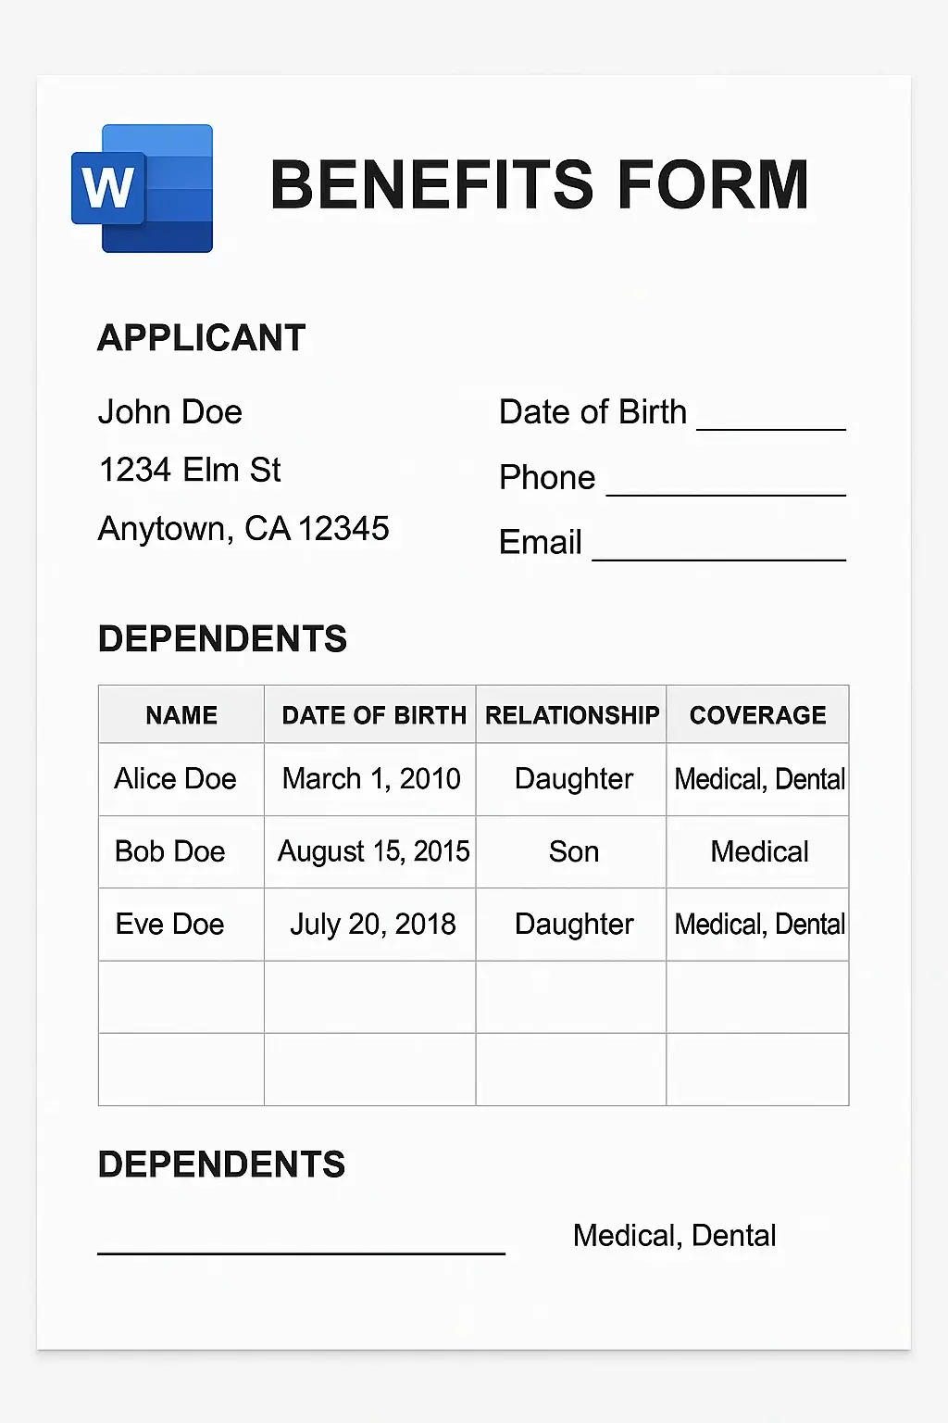Click the 1234 Elm St address line
Screen dimensions: 948x1423
190,470
